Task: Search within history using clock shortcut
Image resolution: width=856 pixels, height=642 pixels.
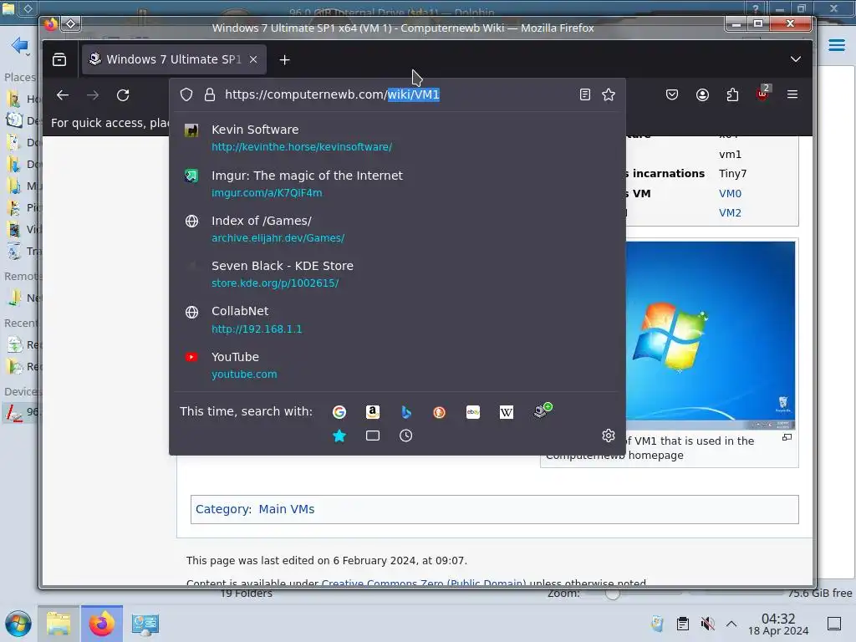Action: (x=405, y=436)
